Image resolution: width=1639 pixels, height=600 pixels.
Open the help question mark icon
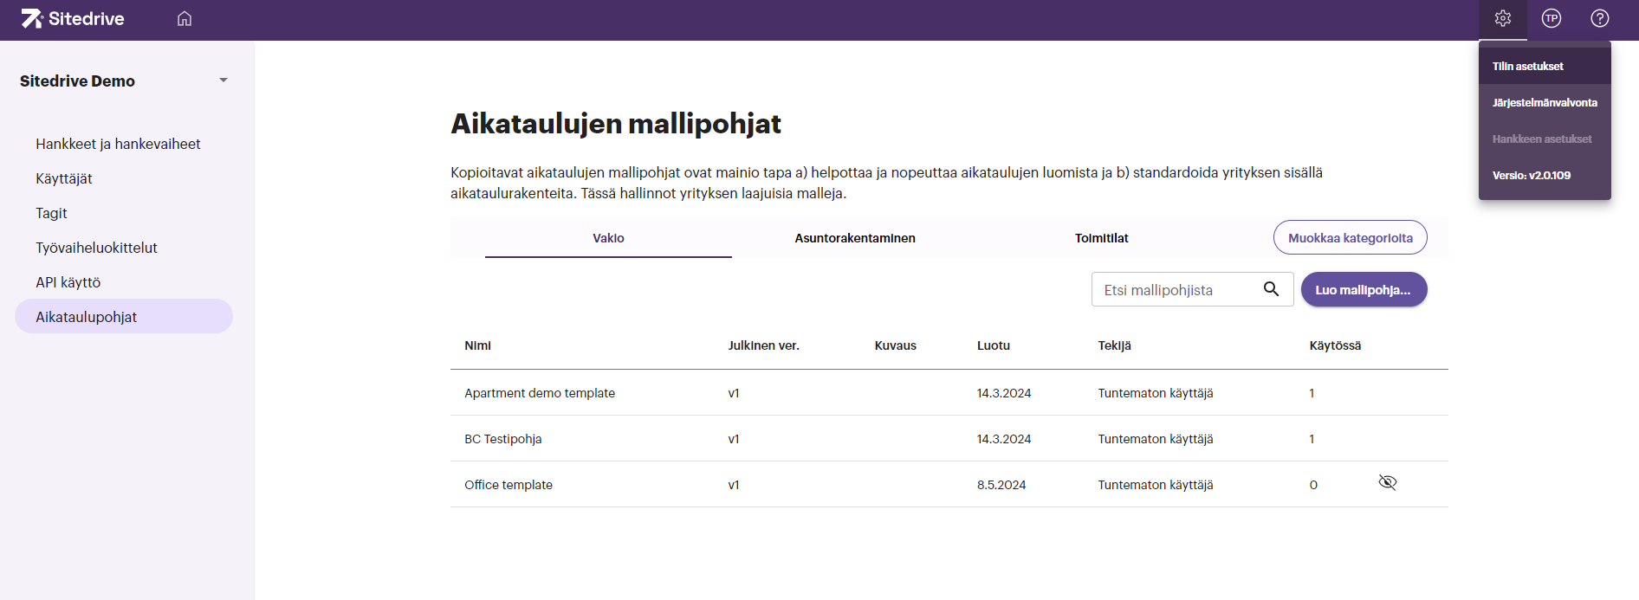(x=1600, y=18)
